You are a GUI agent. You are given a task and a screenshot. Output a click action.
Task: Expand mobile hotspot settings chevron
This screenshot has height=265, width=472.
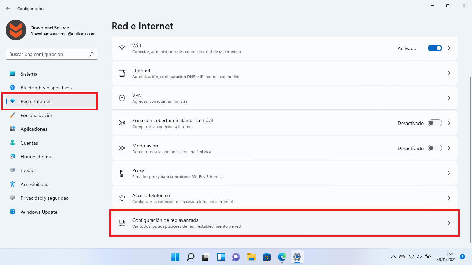coord(449,123)
